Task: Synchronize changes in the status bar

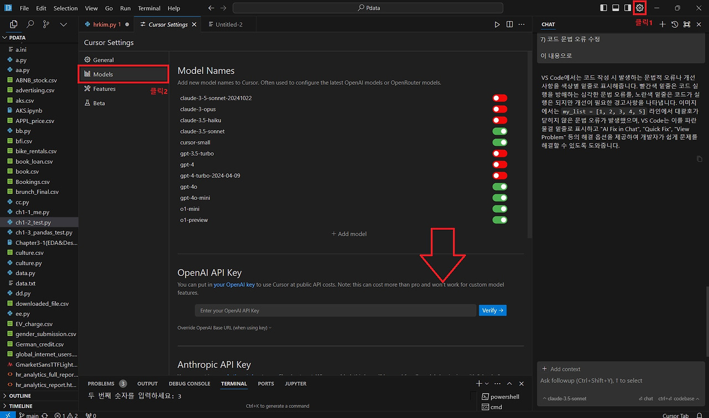Action: point(45,415)
